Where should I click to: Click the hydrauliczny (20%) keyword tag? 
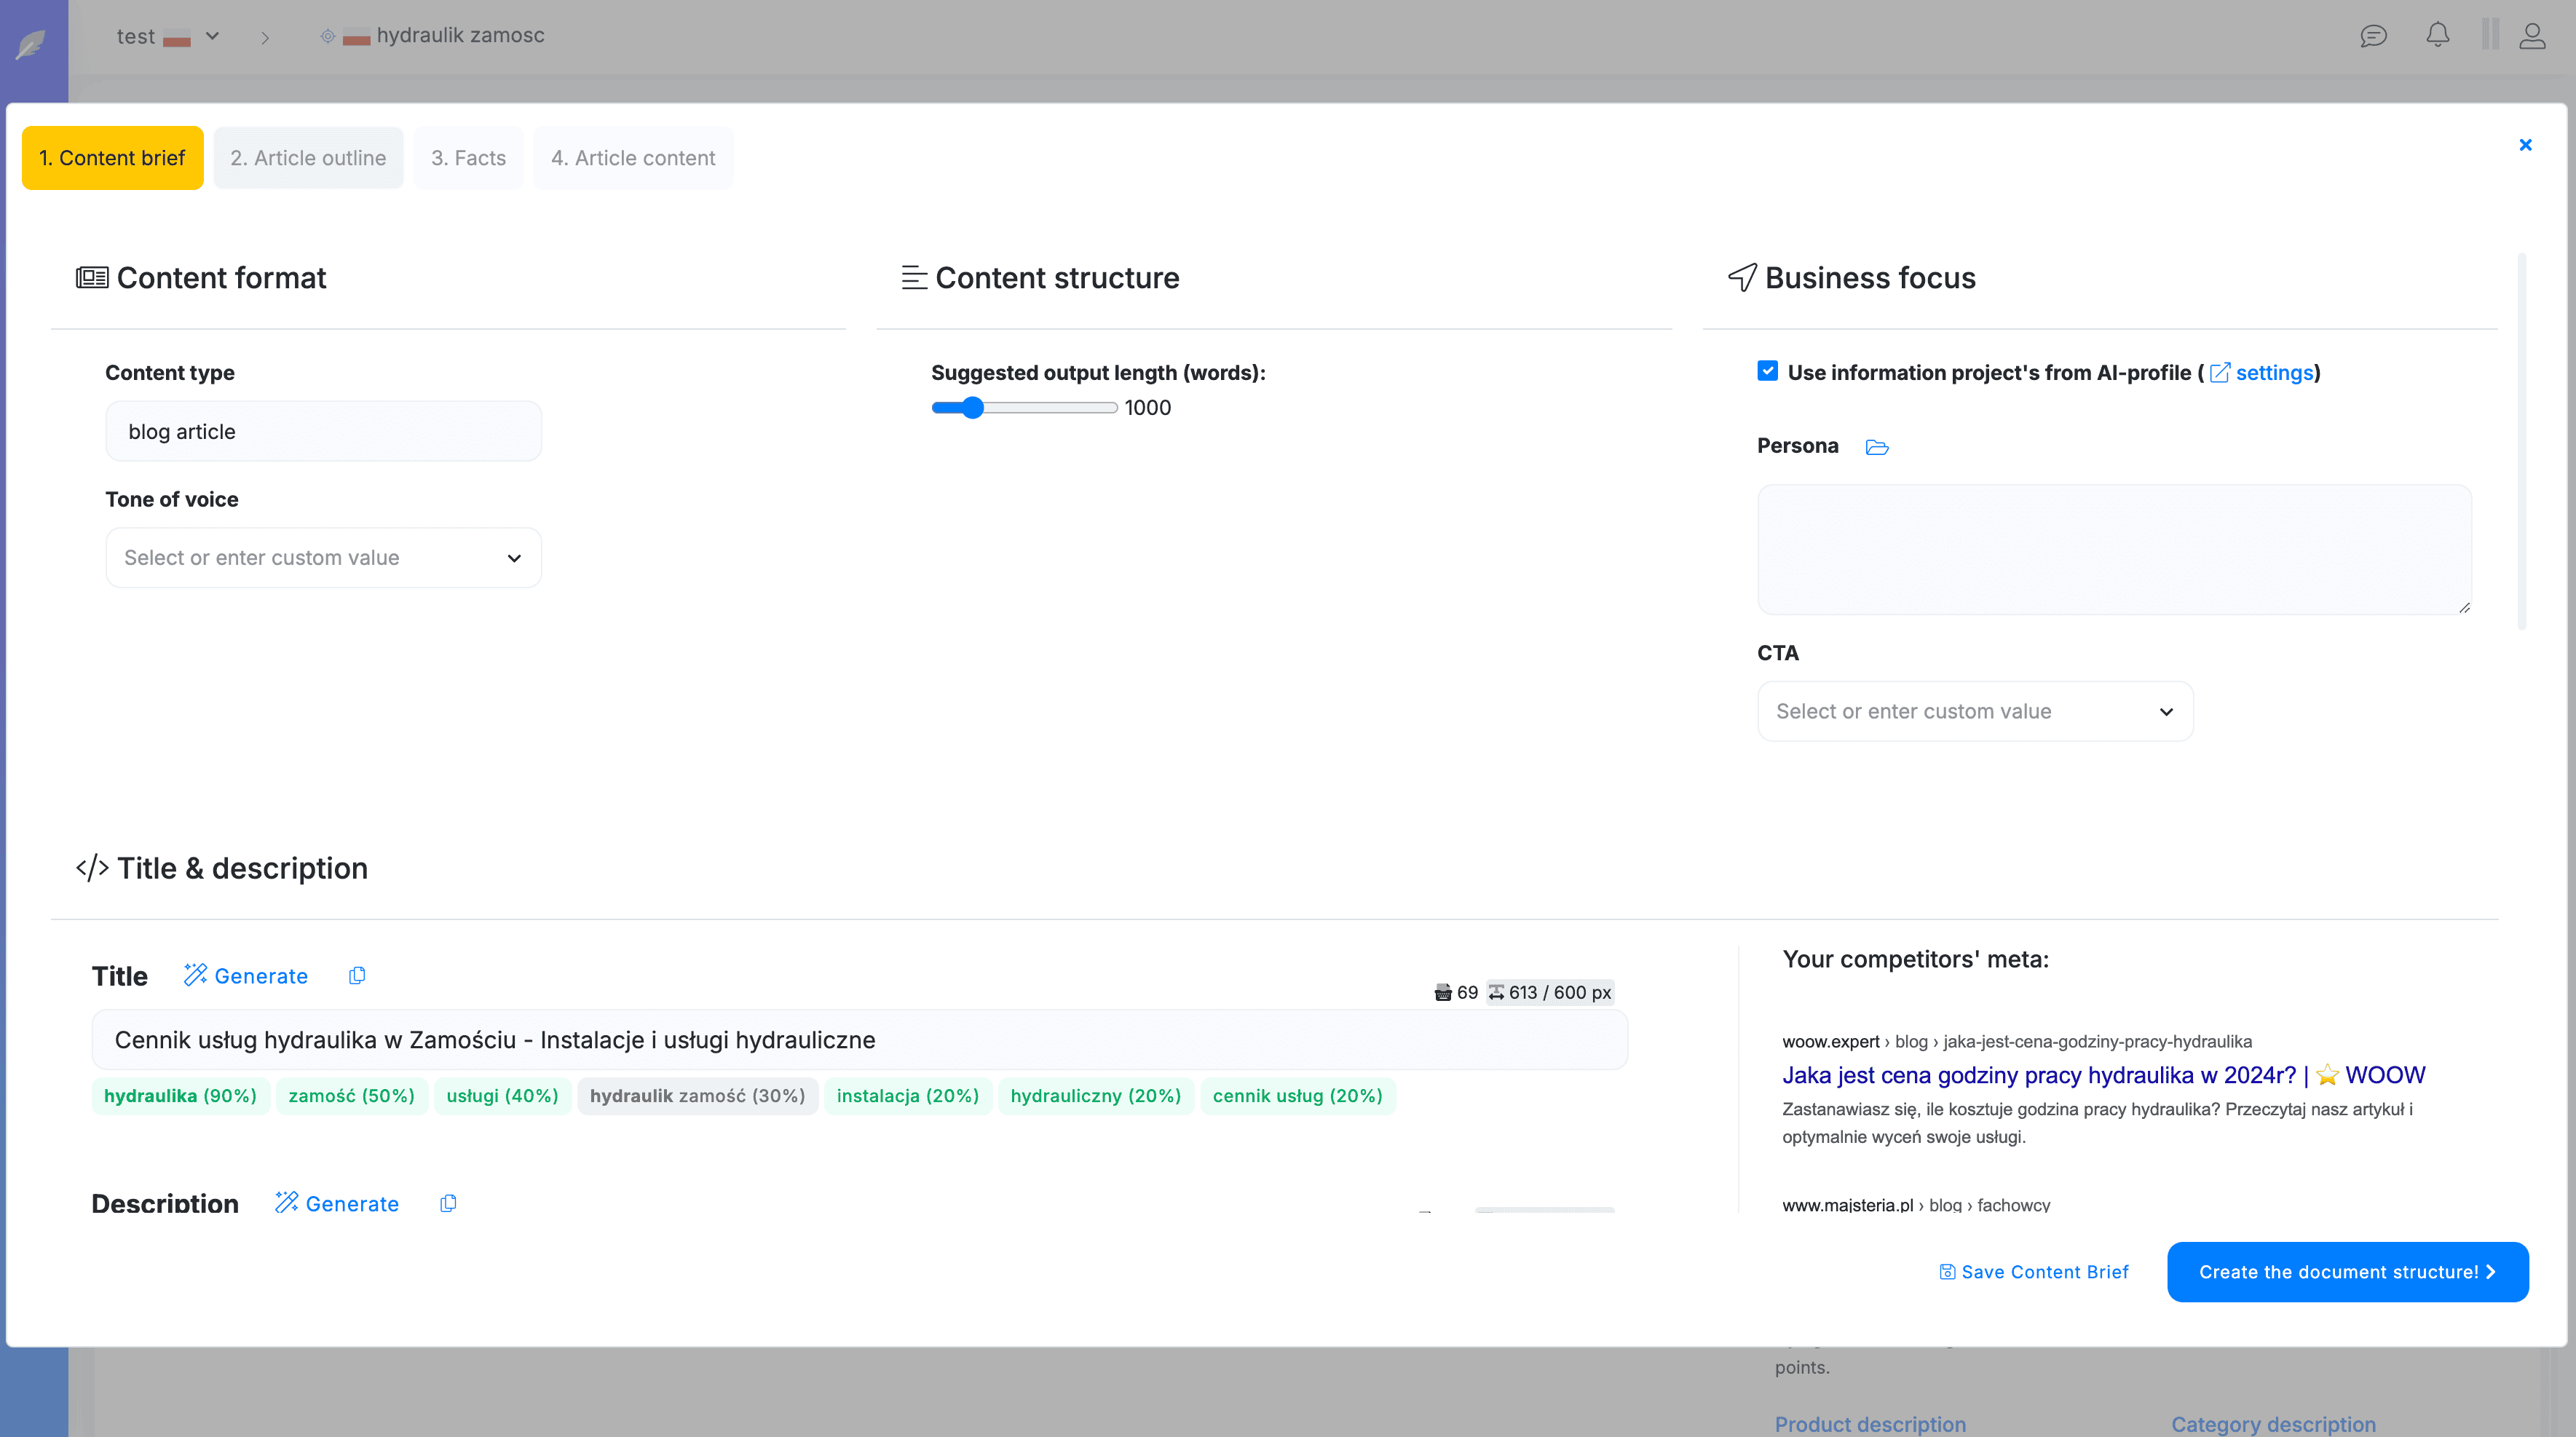(1095, 1096)
